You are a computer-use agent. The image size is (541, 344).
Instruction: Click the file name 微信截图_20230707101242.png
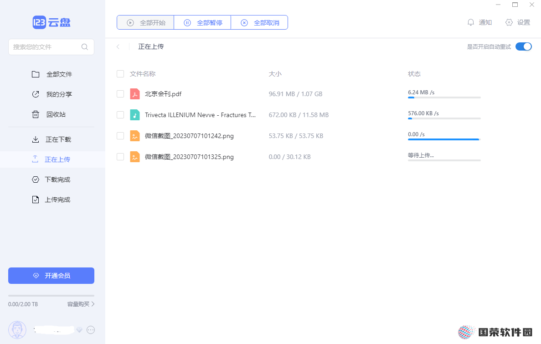pos(189,136)
